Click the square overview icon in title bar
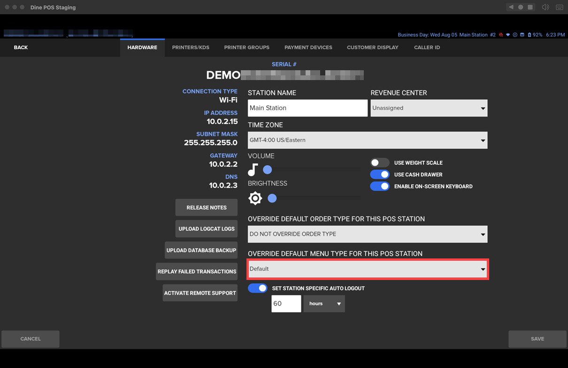This screenshot has height=368, width=568. (x=530, y=7)
